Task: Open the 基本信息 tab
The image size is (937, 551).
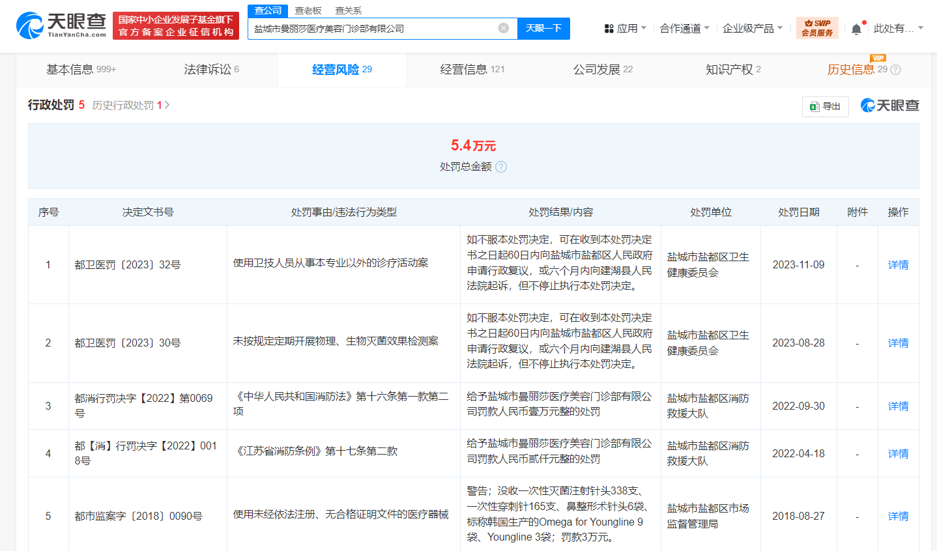Action: pos(81,70)
